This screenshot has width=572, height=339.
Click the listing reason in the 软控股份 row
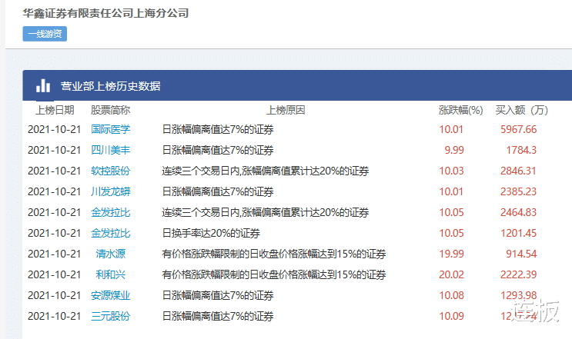click(x=265, y=171)
